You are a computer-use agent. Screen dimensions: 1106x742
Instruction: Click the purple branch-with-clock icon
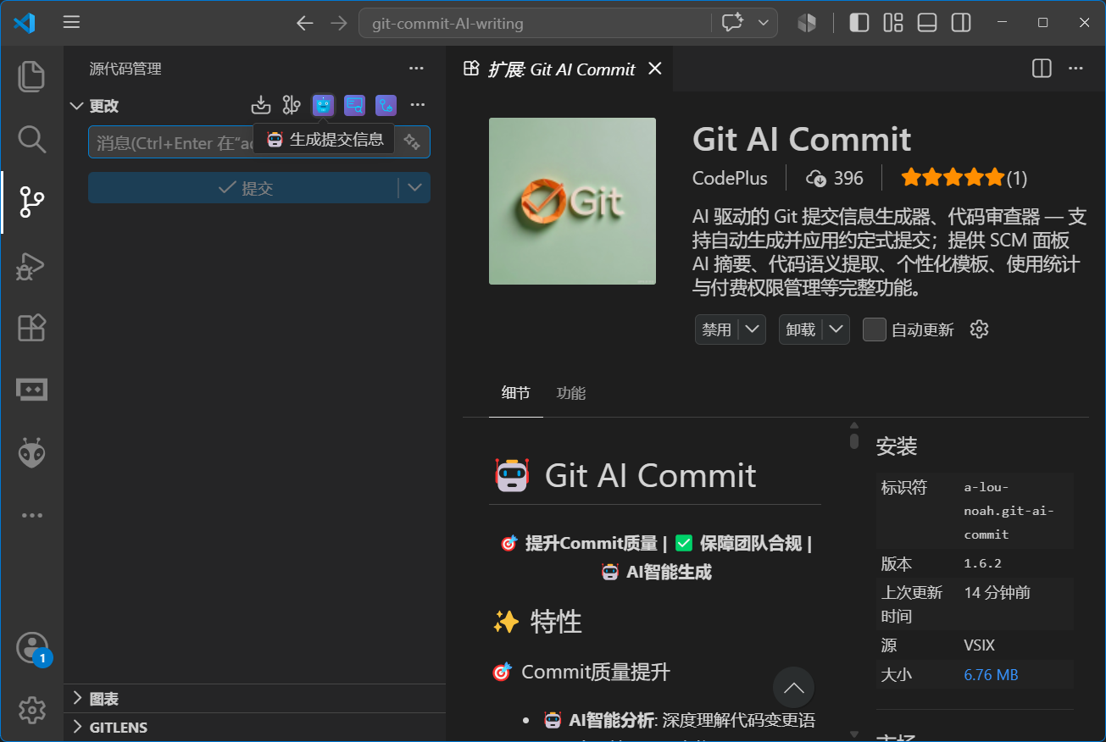[386, 105]
